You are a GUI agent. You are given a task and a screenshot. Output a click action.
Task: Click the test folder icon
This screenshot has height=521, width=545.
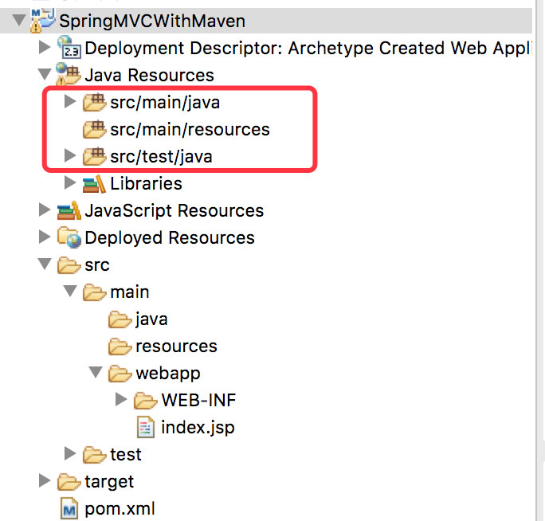[94, 455]
